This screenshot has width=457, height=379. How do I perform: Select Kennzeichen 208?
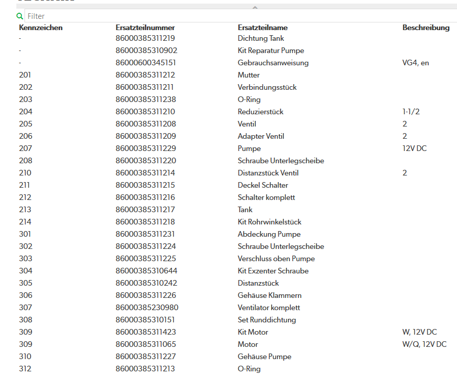pyautogui.click(x=26, y=160)
